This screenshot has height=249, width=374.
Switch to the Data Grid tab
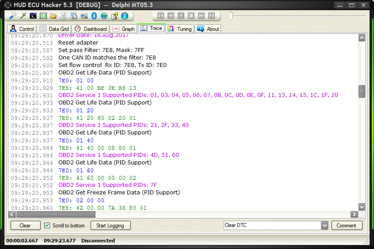coord(54,29)
